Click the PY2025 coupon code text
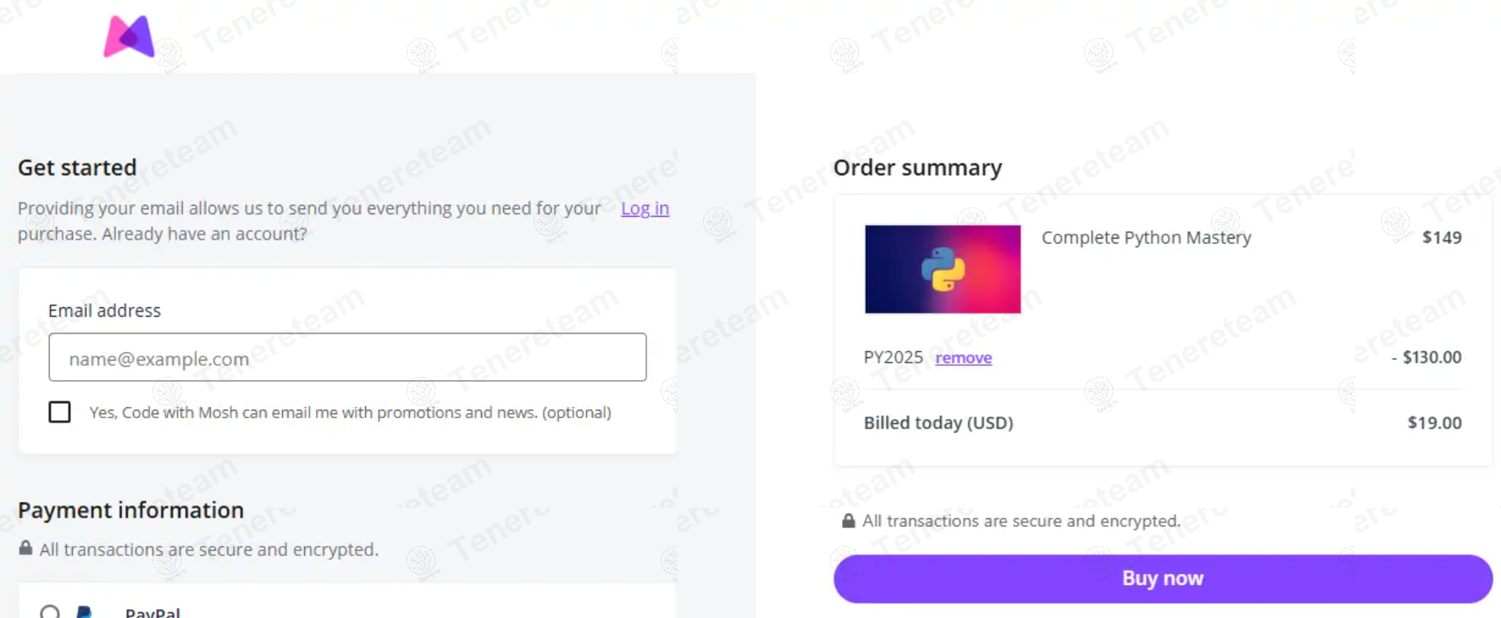1501x618 pixels. tap(893, 357)
